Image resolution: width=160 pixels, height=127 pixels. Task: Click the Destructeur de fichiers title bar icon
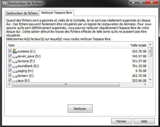(x=4, y=4)
